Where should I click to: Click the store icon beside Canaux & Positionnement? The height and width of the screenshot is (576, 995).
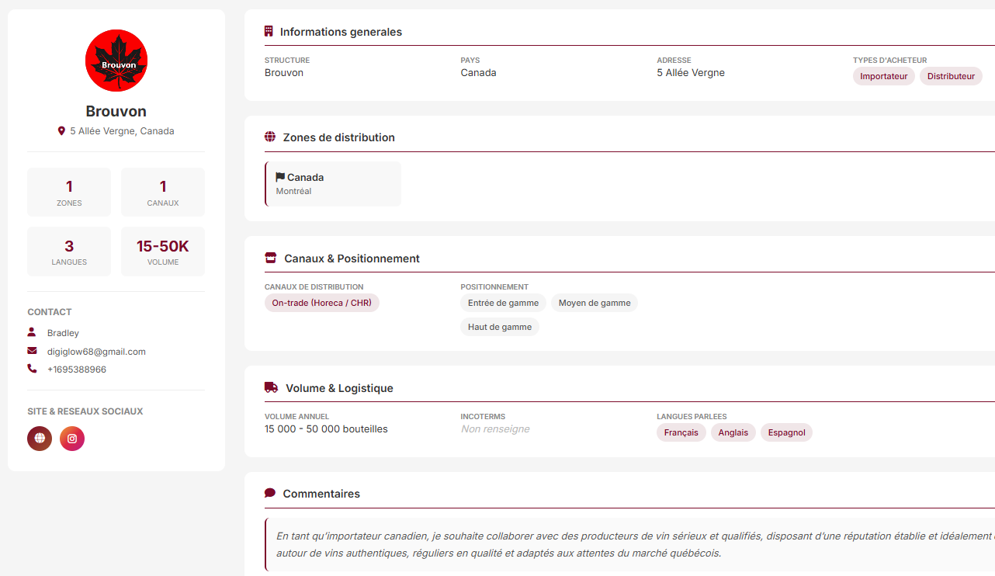(271, 259)
